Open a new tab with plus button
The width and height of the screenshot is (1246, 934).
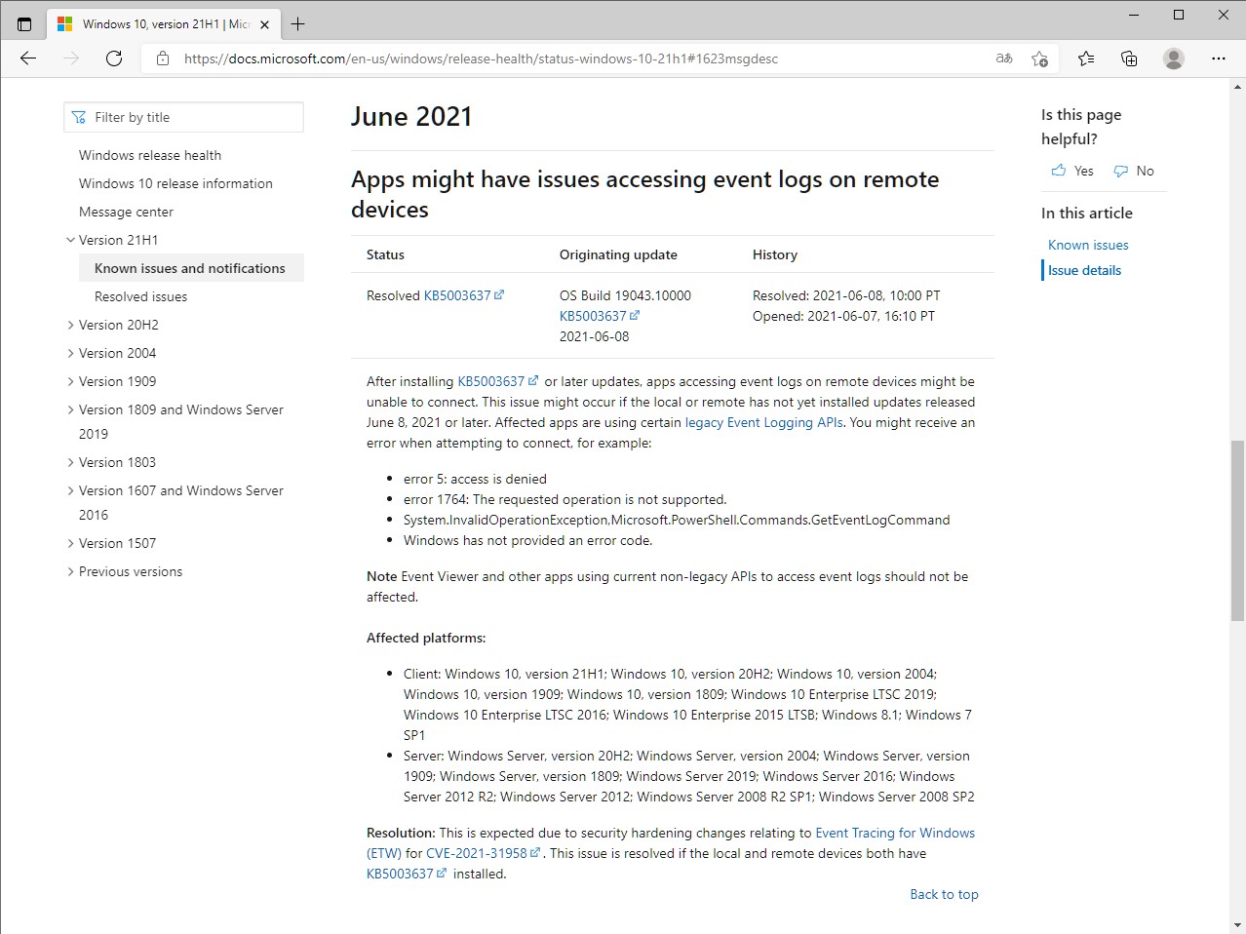pyautogui.click(x=298, y=24)
